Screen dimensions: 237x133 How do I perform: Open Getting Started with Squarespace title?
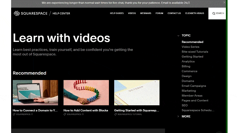pyautogui.click(x=136, y=110)
